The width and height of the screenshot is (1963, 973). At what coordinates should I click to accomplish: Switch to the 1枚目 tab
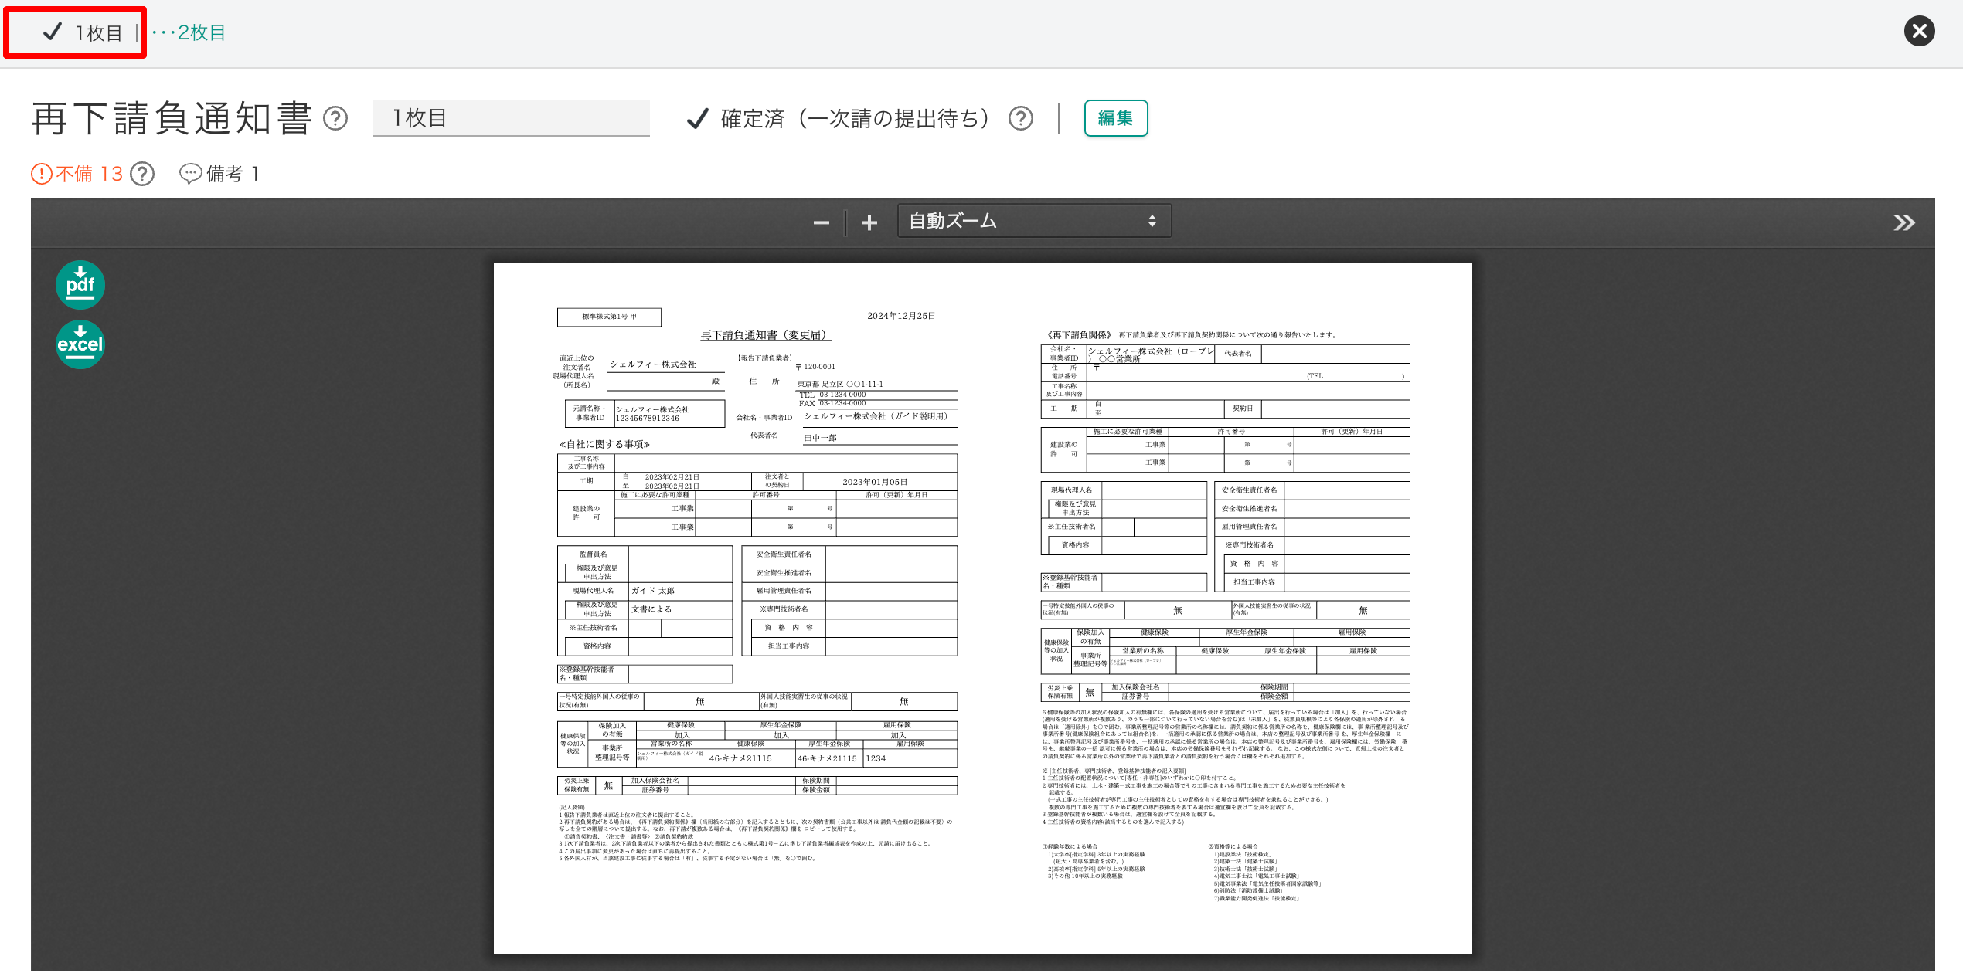coord(83,32)
